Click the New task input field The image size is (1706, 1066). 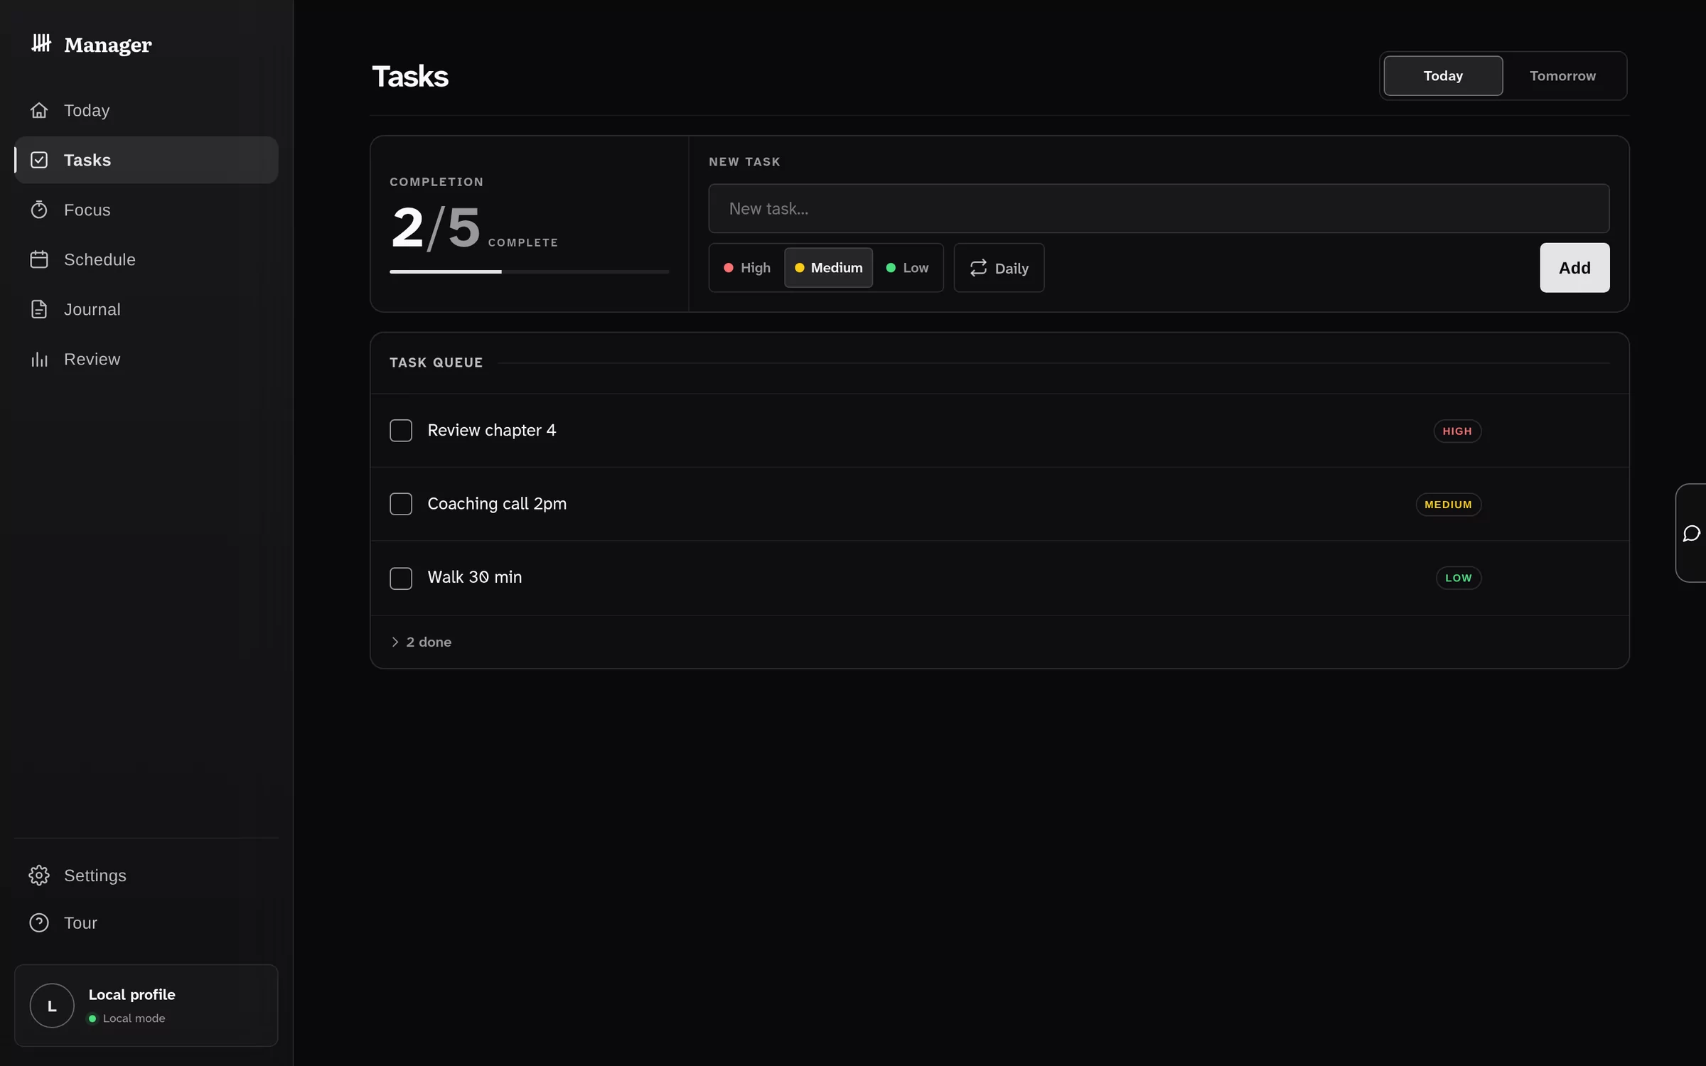point(1159,209)
